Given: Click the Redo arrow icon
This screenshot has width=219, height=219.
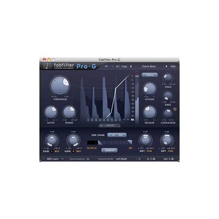Looking at the screenshot, I should point(112,66).
